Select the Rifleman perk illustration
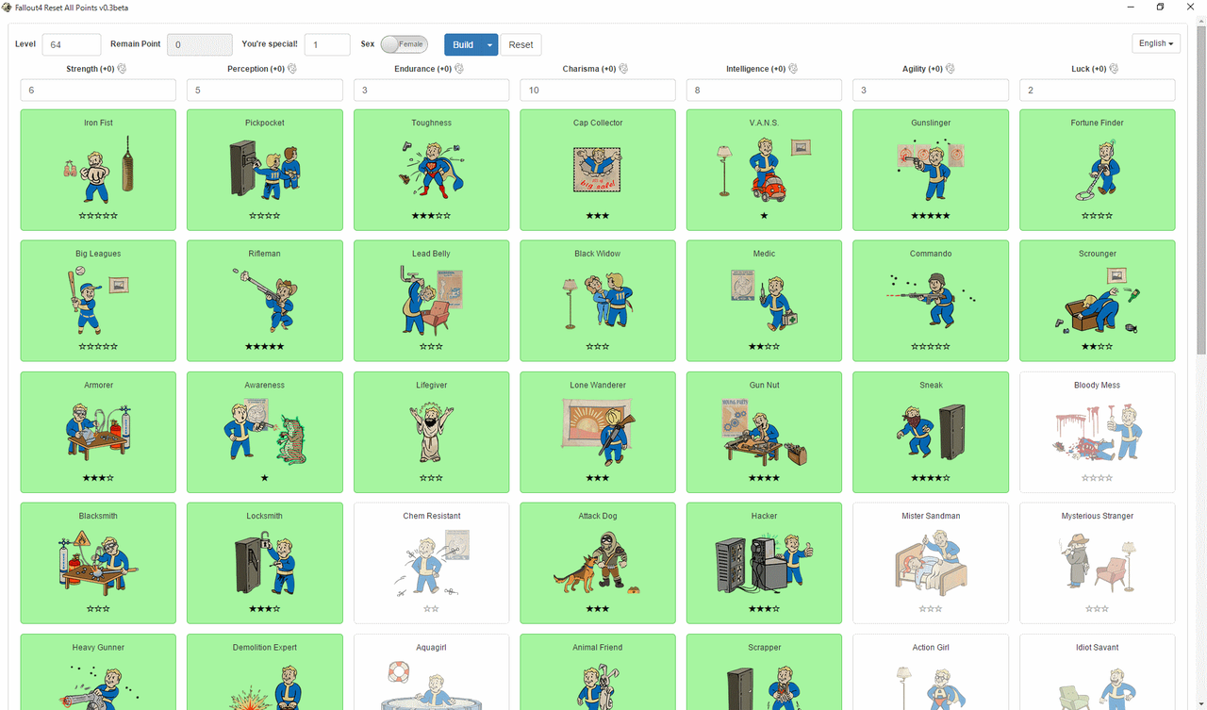Image resolution: width=1207 pixels, height=710 pixels. [x=265, y=301]
